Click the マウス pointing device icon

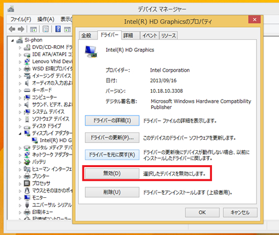(27, 190)
